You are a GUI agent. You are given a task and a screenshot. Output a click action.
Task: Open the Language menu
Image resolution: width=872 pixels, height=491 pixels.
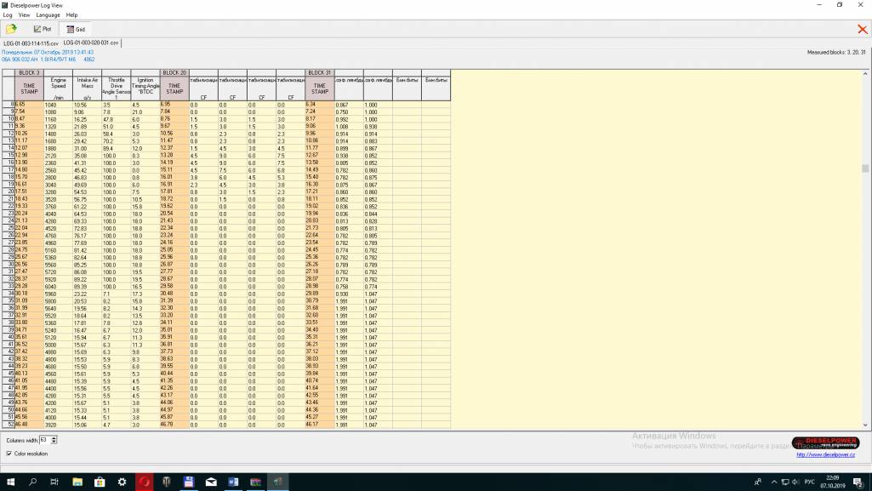(x=48, y=15)
